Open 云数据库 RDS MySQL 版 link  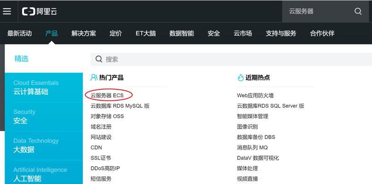(120, 106)
